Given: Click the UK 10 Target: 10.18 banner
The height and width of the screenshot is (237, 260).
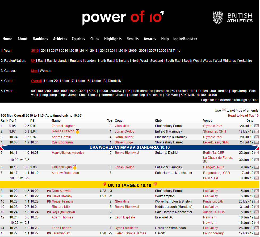Looking at the screenshot, I should (129, 185).
